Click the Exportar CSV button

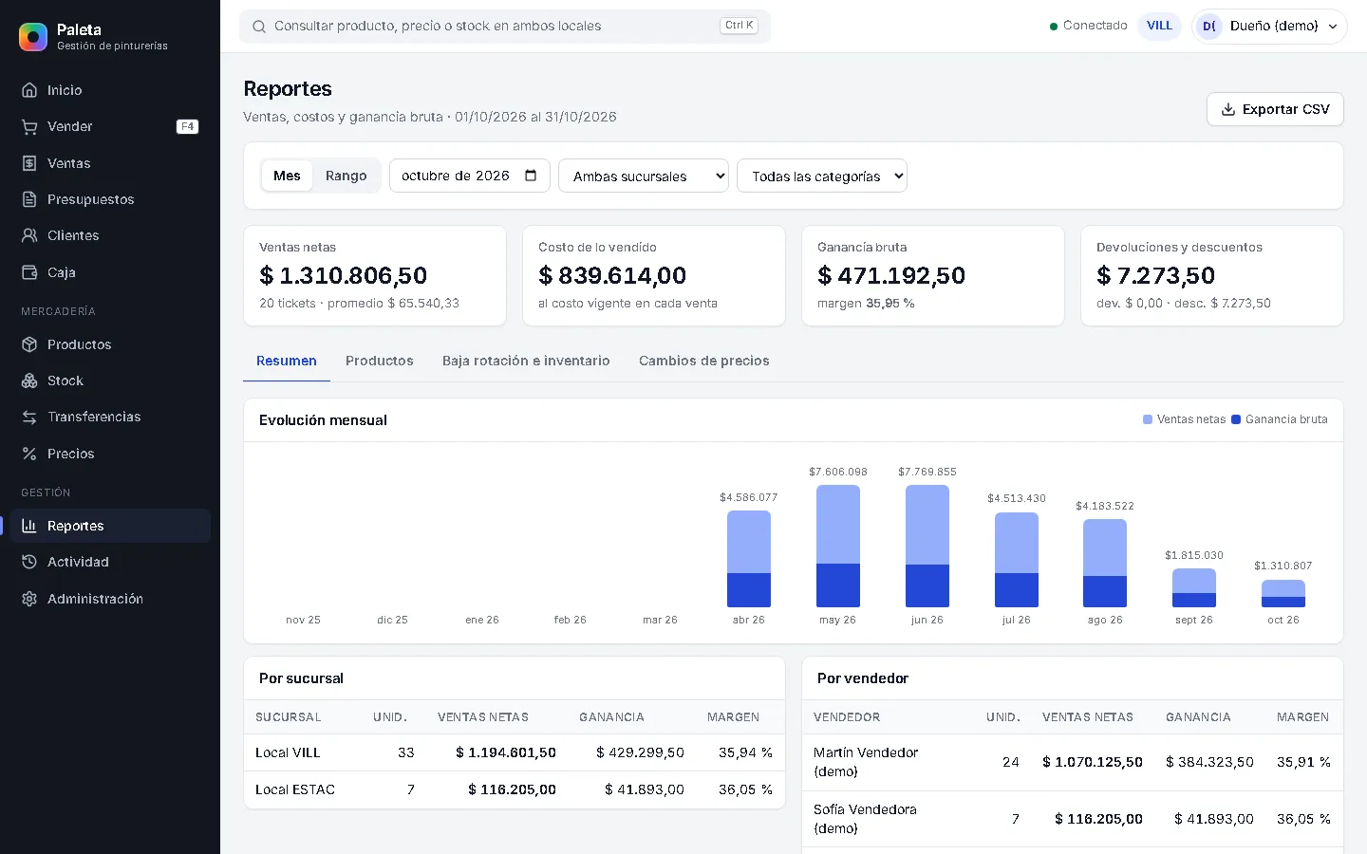tap(1275, 109)
